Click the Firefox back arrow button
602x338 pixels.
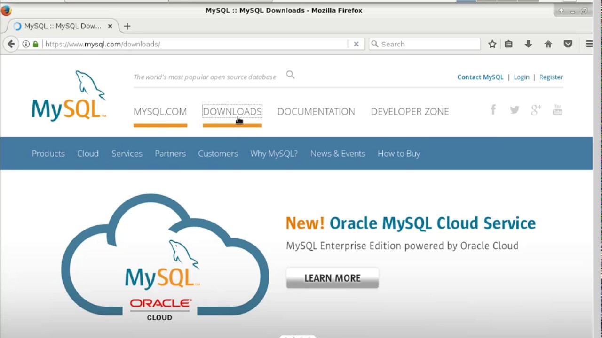tap(10, 44)
